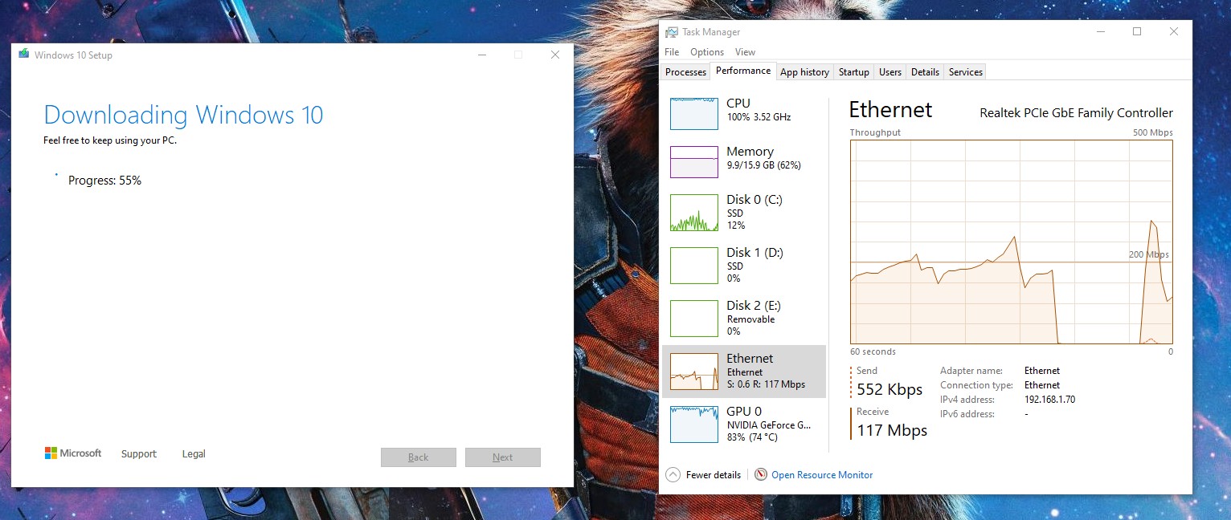Click the Resource Monitor gauge icon

tap(761, 475)
